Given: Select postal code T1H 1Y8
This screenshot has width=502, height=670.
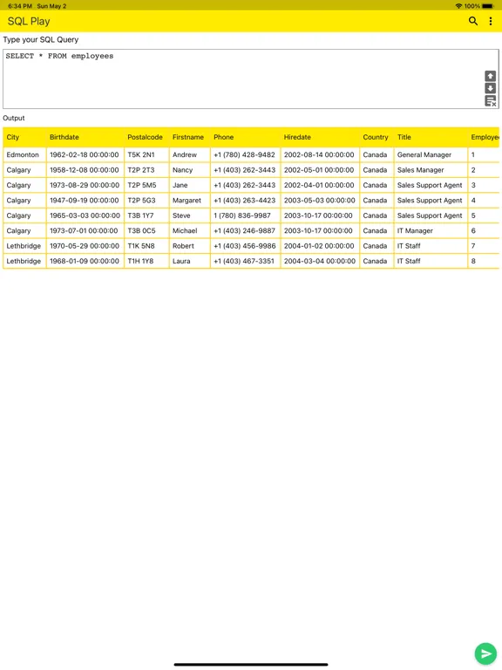Looking at the screenshot, I should coord(146,261).
